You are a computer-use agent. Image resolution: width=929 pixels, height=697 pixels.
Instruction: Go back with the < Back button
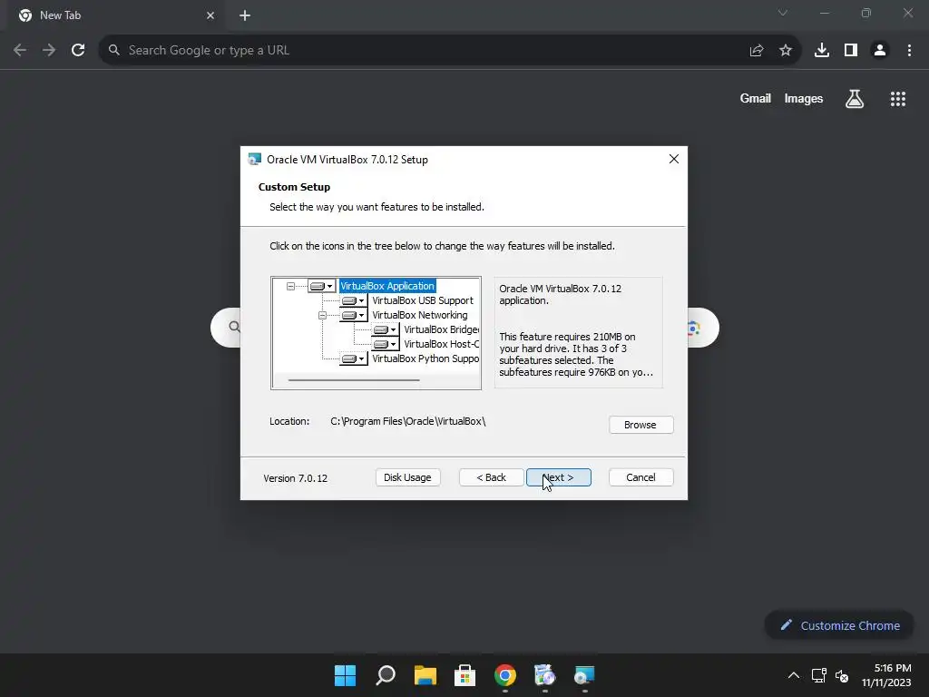[491, 477]
